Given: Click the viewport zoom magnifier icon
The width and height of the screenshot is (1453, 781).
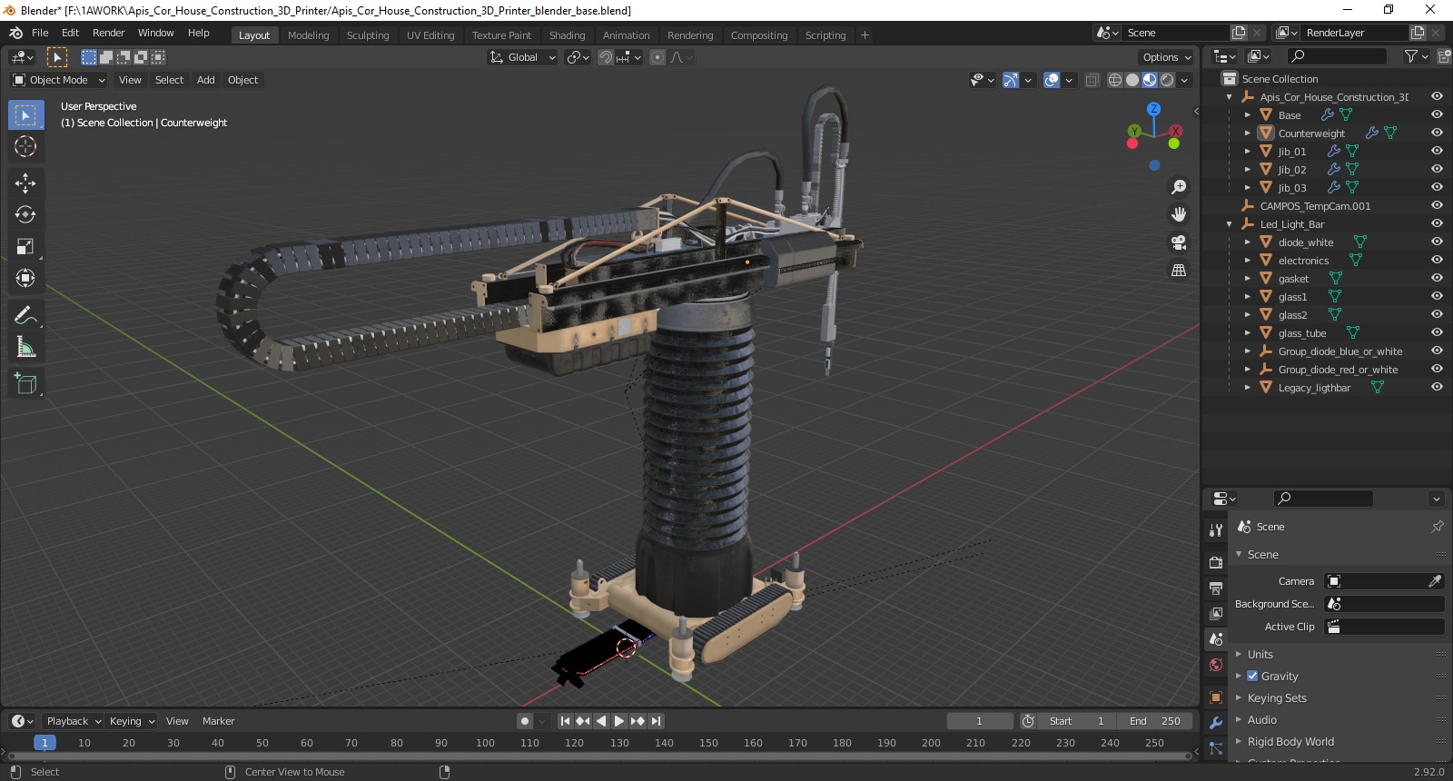Looking at the screenshot, I should tap(1179, 186).
